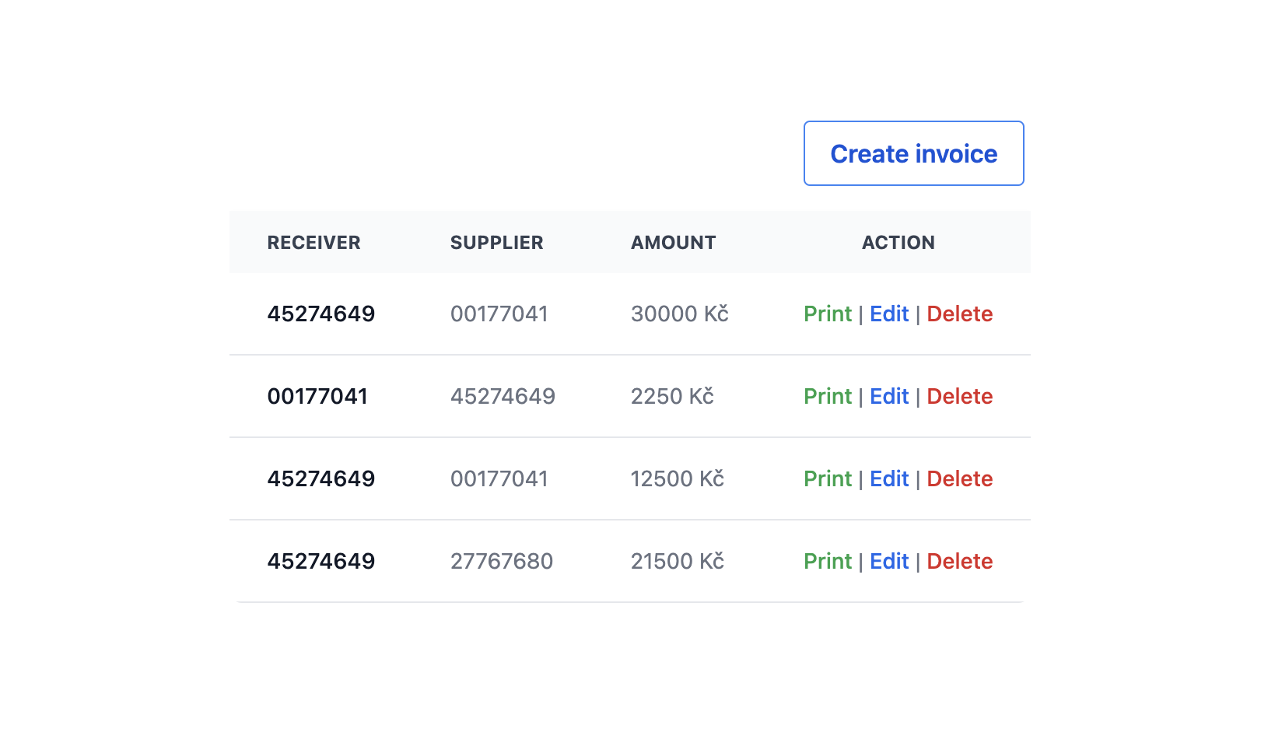The height and width of the screenshot is (750, 1268).
Task: Edit the 21500 Kč invoice
Action: (889, 561)
